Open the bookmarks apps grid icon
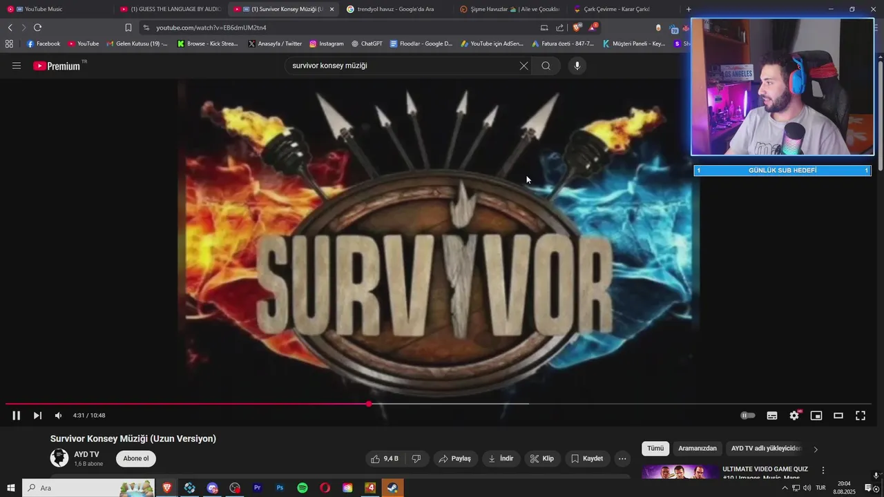Screen dimensions: 884x497 click(x=9, y=43)
